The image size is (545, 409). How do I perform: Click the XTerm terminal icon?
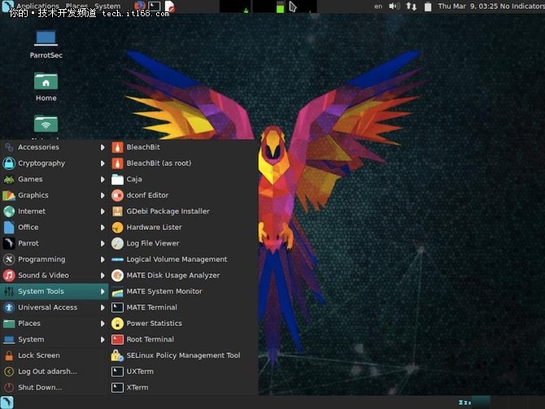tap(117, 388)
